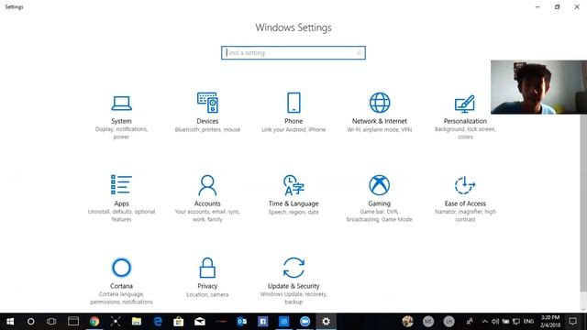Open Microsoft Store from taskbar
587x330 pixels.
click(179, 322)
